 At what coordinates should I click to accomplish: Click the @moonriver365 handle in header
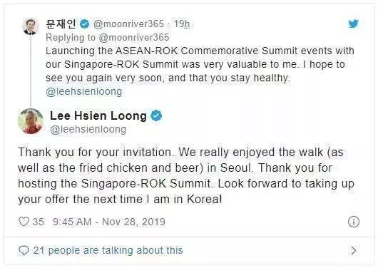128,24
